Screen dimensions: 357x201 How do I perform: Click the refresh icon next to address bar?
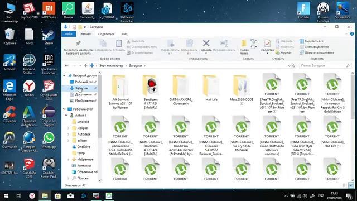pos(294,66)
